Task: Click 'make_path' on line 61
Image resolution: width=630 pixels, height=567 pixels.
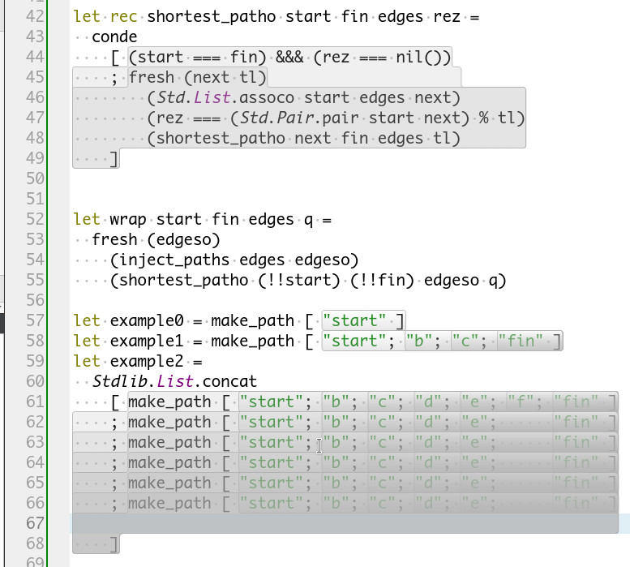Action: 169,402
